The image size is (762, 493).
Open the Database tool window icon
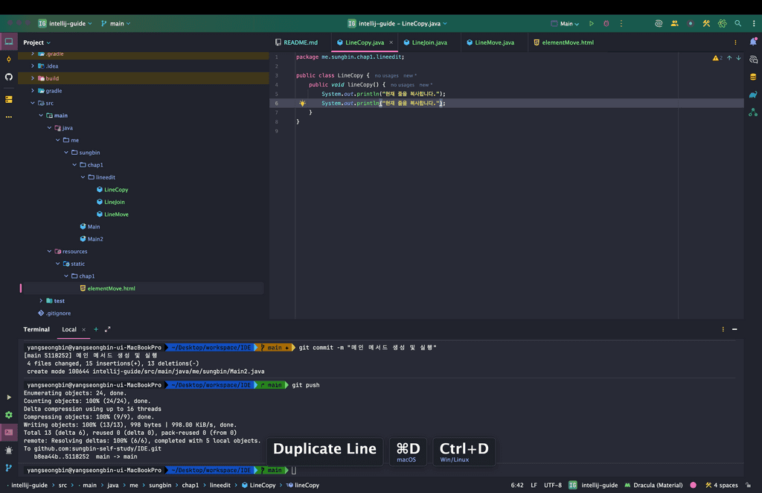click(753, 77)
